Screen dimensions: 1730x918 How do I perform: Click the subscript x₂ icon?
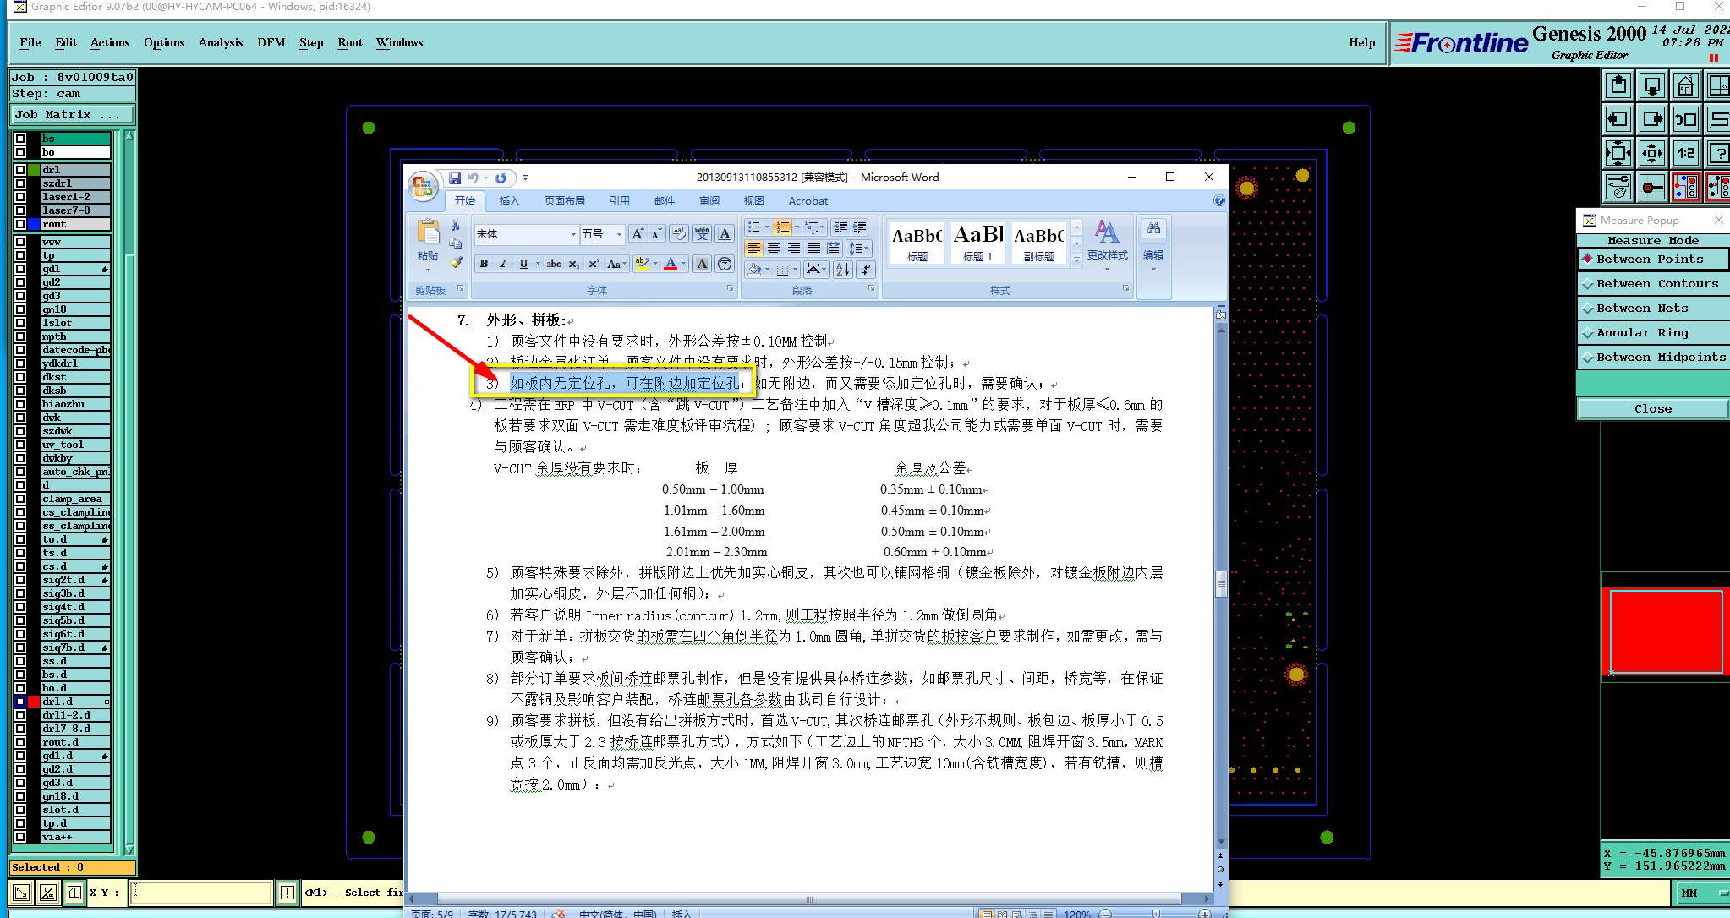pyautogui.click(x=573, y=264)
